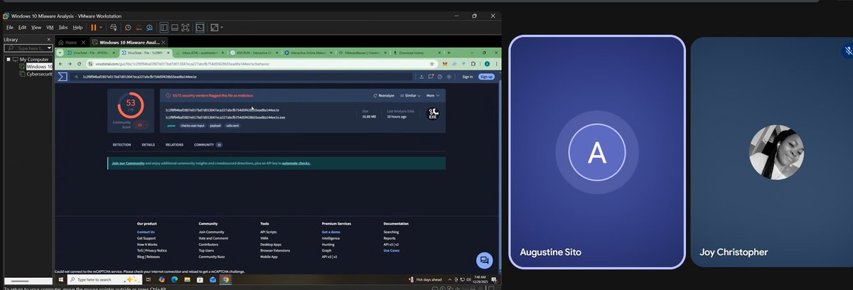
Task: Toggle the console view icon in VMware
Action: (200, 27)
